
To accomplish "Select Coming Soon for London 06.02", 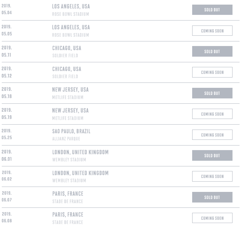I will [x=212, y=176].
